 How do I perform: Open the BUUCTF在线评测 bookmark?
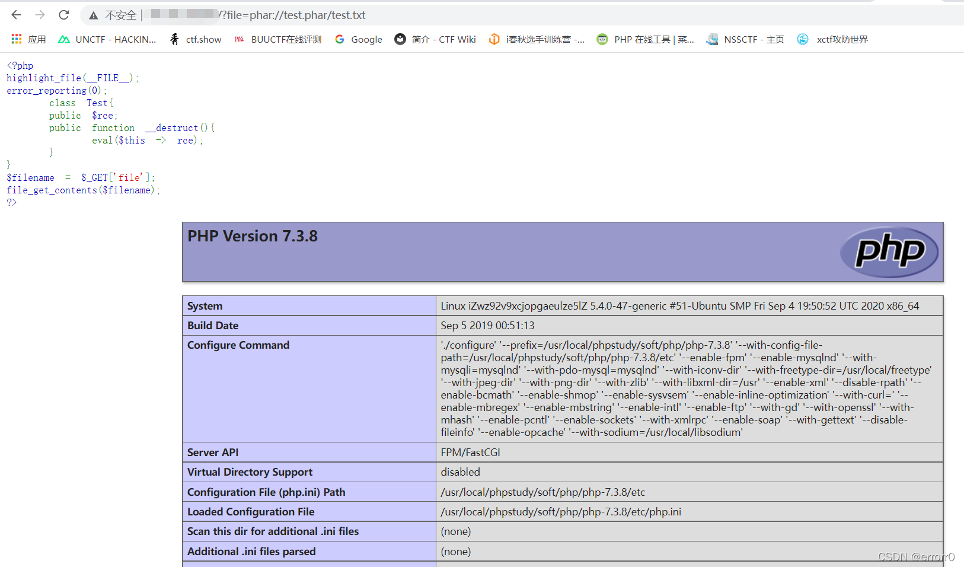click(x=277, y=39)
